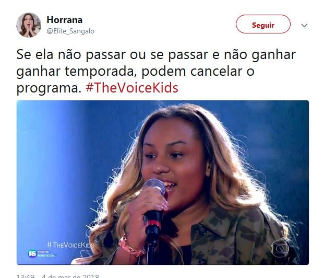Viewport: 323px width, 278px height.
Task: Click the tweet's first line of text
Action: tap(156, 54)
